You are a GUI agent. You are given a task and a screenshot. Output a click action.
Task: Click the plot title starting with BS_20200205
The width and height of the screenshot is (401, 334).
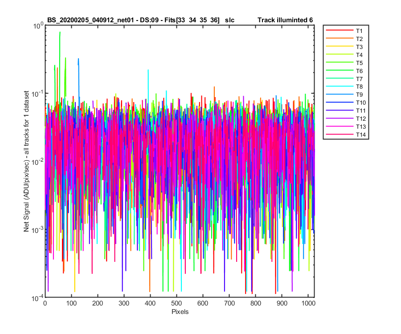pos(141,20)
